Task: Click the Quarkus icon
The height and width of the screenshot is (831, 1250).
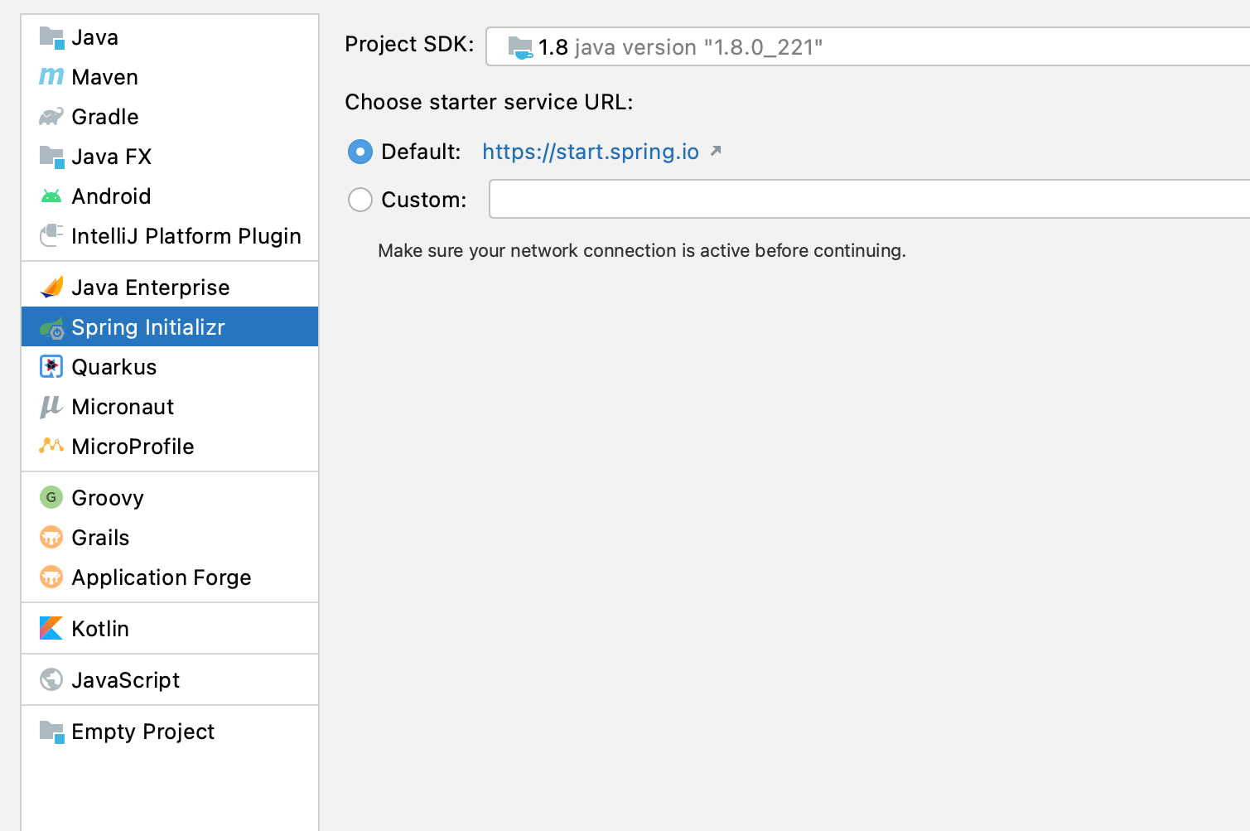Action: pos(51,367)
